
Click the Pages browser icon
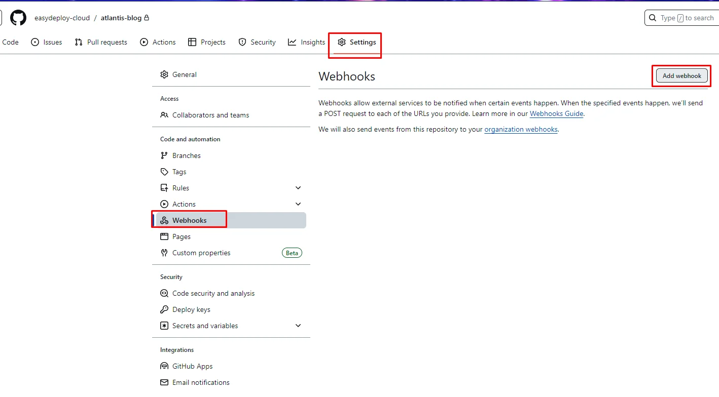[164, 236]
